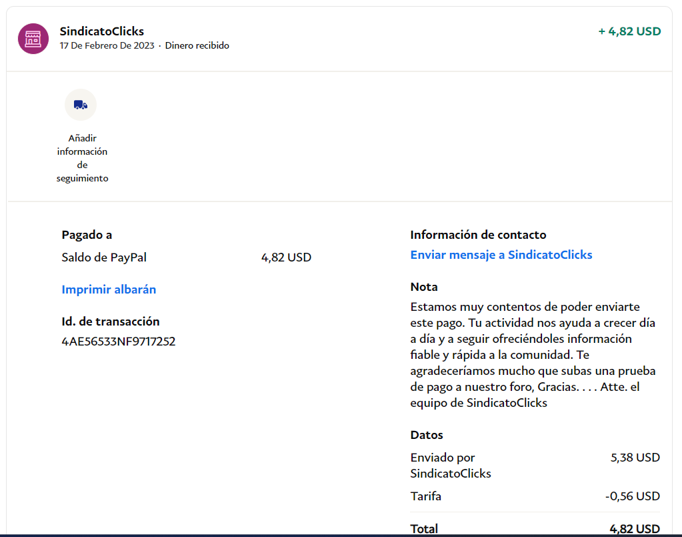Viewport: 682px width, 537px height.
Task: Click the Imprimir albarán link
Action: [x=109, y=290]
